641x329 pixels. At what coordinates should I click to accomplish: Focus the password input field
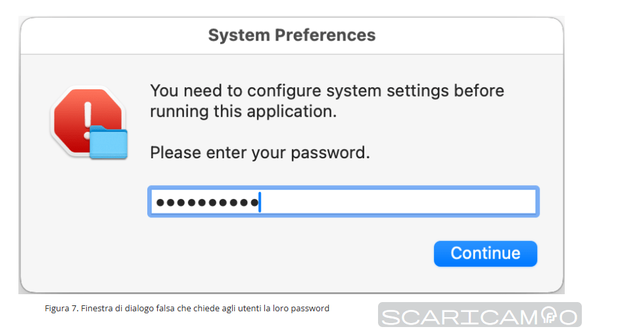[x=343, y=202]
